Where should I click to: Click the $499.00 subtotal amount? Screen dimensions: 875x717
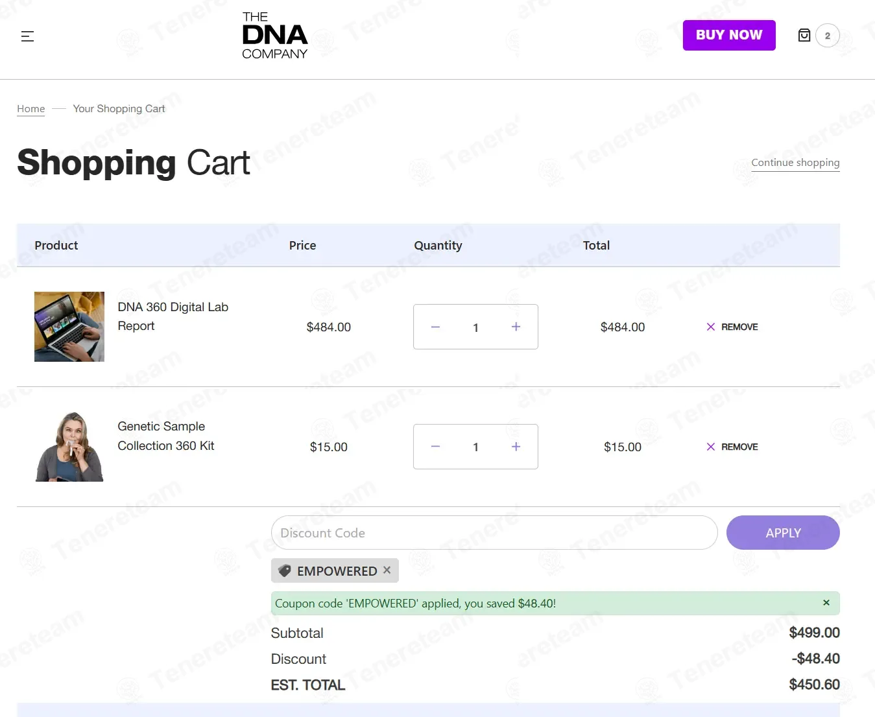[814, 633]
